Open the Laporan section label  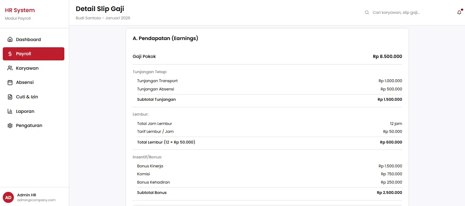pos(25,111)
